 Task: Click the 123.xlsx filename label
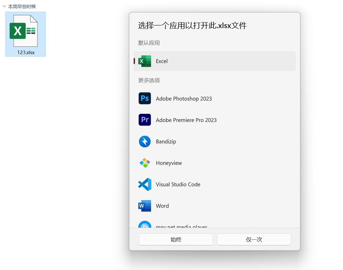[26, 52]
